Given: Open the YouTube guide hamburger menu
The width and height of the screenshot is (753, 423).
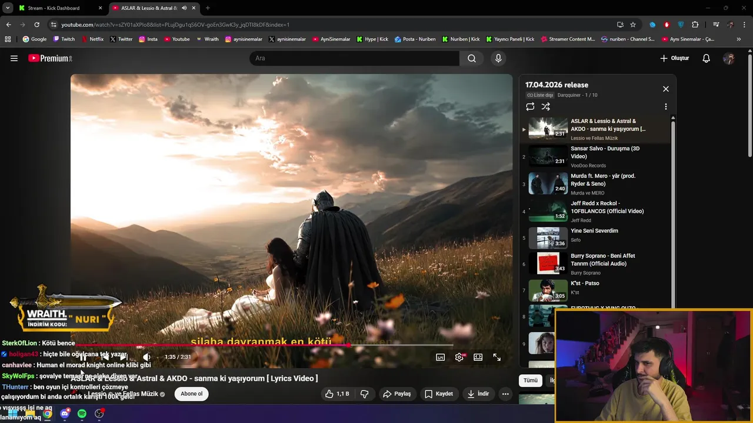Looking at the screenshot, I should coord(14,58).
